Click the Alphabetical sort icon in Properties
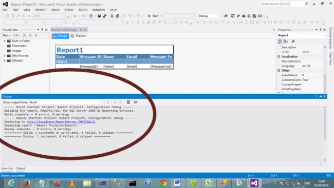This screenshot has width=334, height=188. pyautogui.click(x=286, y=41)
